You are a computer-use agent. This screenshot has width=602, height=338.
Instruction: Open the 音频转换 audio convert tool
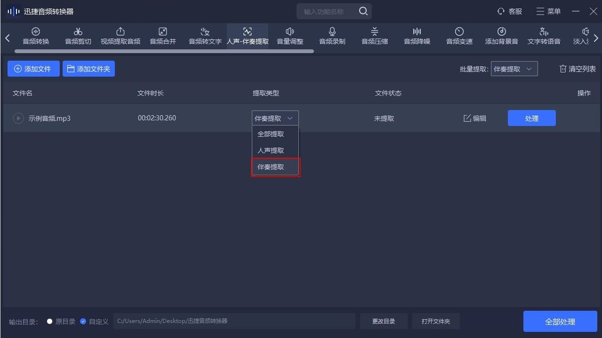click(x=36, y=36)
